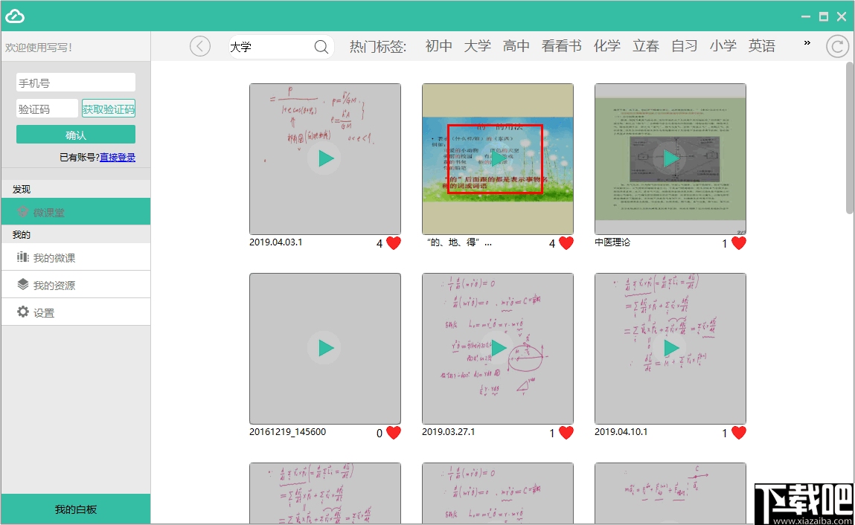Like 中医理论 with heart icon
855x525 pixels.
(x=739, y=243)
